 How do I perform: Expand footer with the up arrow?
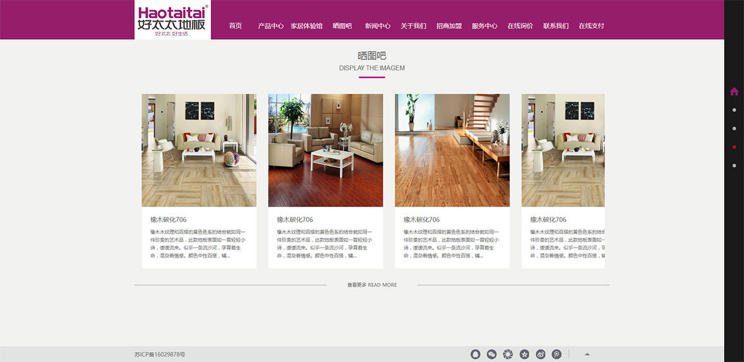click(x=587, y=355)
